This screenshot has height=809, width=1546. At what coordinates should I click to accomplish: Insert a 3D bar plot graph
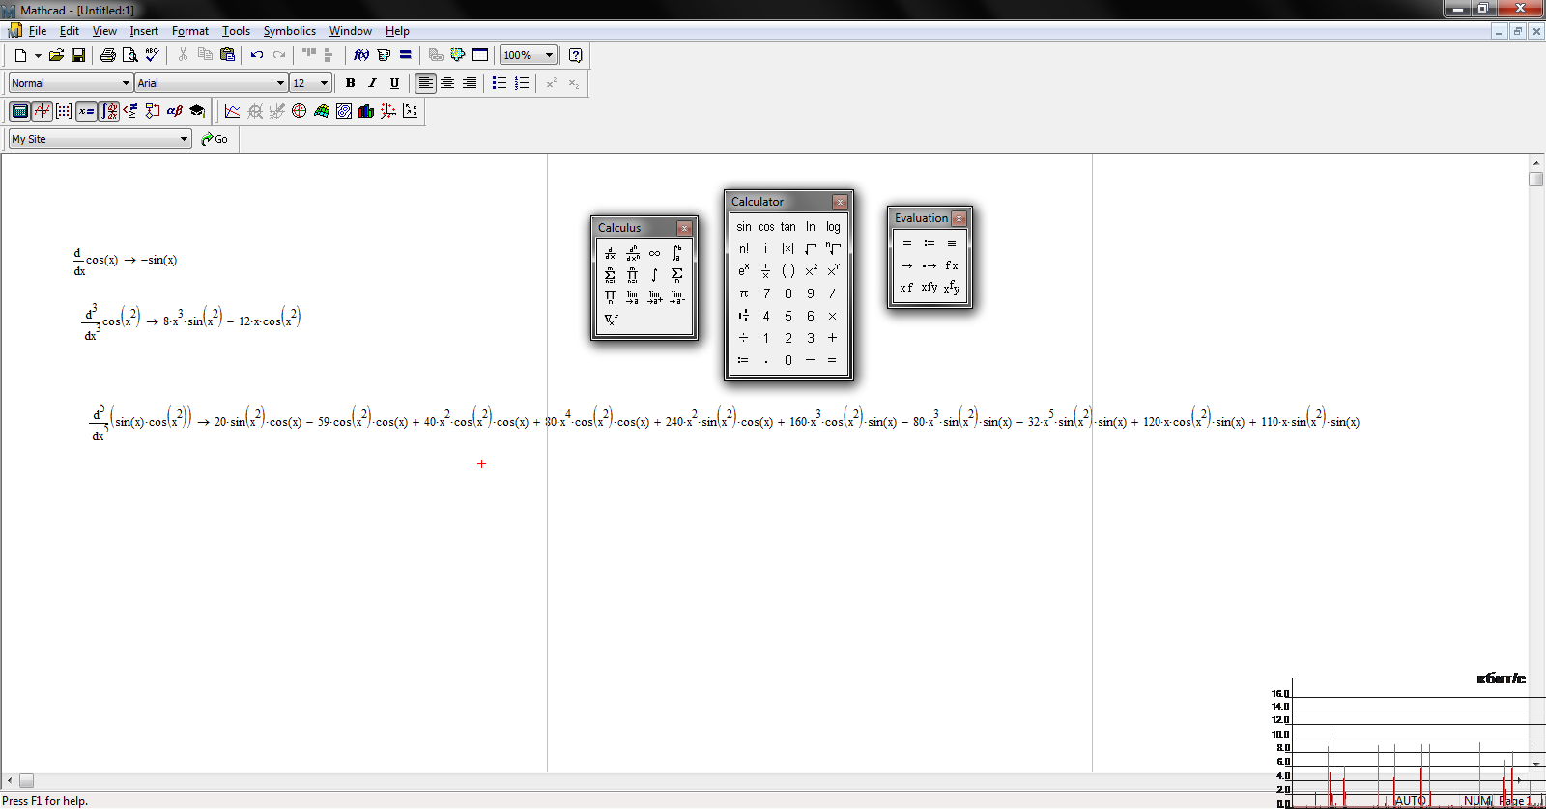tap(366, 111)
